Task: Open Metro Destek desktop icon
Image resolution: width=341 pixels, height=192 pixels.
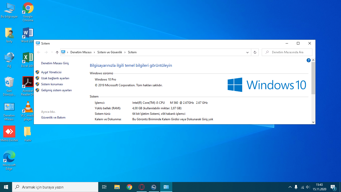Action: (x=9, y=134)
